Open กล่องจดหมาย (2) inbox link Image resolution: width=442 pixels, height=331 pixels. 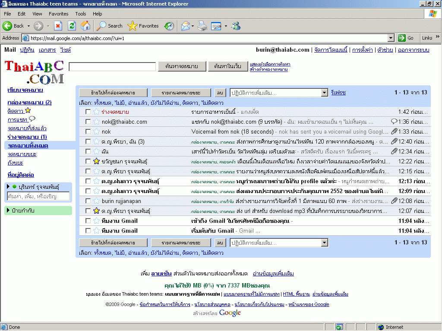29,103
